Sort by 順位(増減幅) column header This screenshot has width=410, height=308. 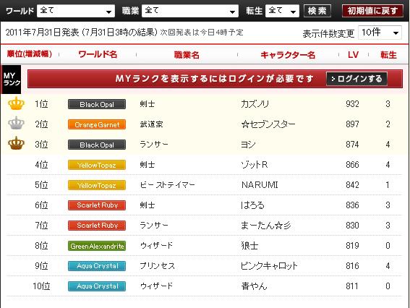pyautogui.click(x=29, y=54)
